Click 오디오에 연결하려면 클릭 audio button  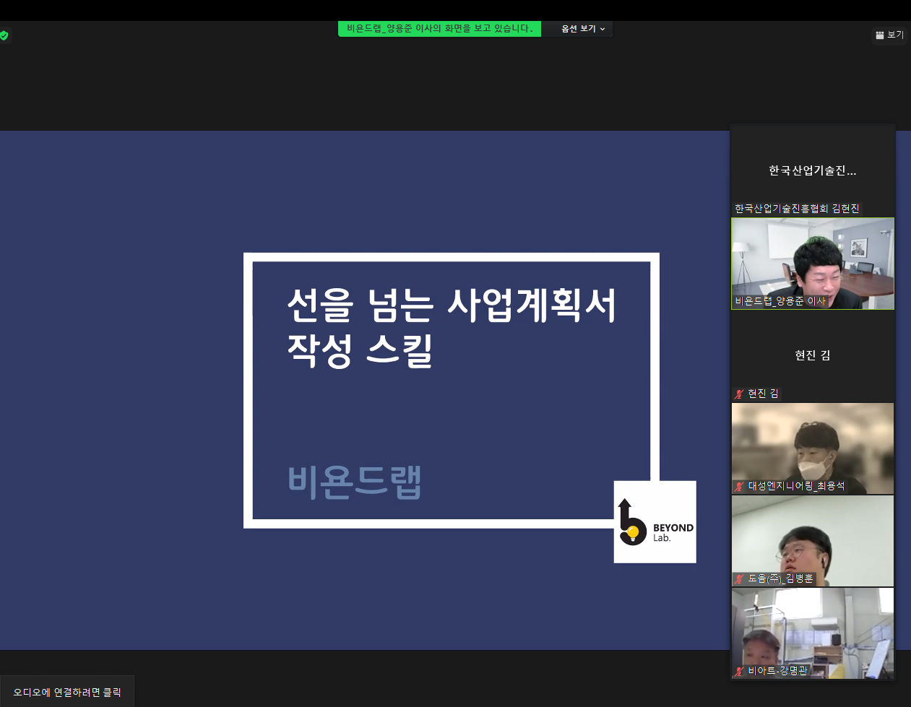pos(67,692)
